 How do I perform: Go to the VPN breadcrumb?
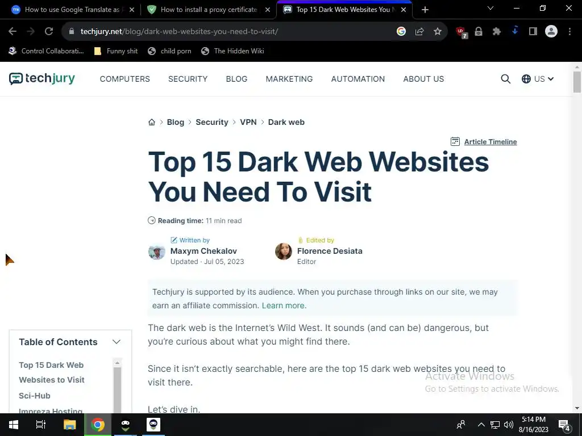(x=248, y=123)
